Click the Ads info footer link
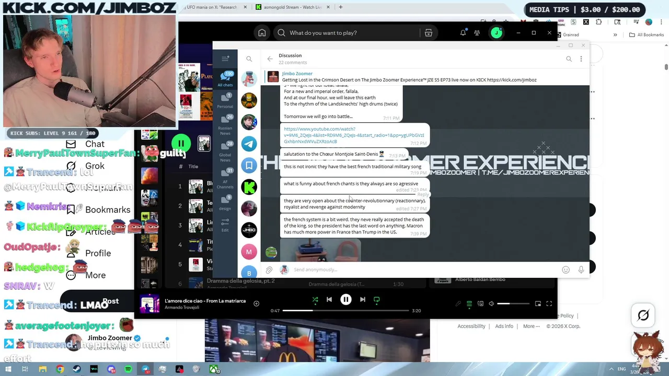The image size is (669, 376). (504, 326)
